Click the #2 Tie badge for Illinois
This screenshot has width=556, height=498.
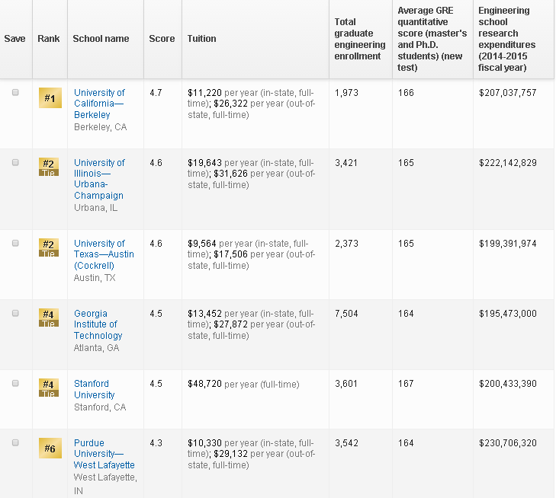(48, 166)
